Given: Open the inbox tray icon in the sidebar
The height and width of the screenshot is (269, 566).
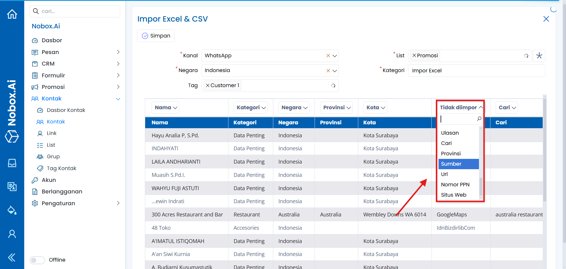Looking at the screenshot, I should [12, 163].
